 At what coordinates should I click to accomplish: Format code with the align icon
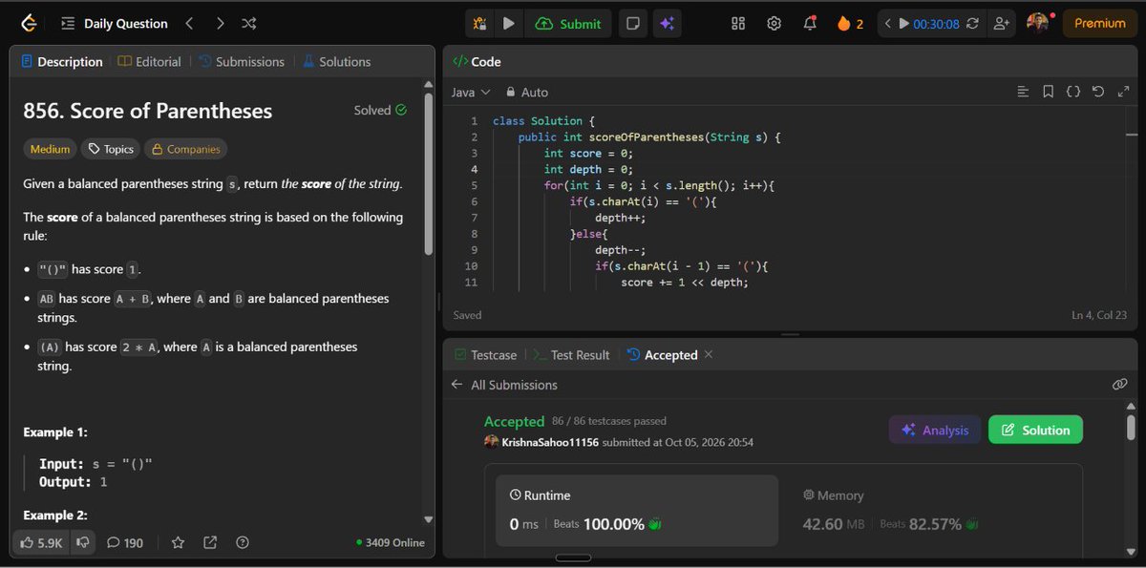coord(1023,92)
